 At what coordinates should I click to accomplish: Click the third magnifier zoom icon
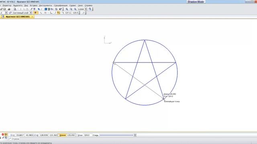75,9
